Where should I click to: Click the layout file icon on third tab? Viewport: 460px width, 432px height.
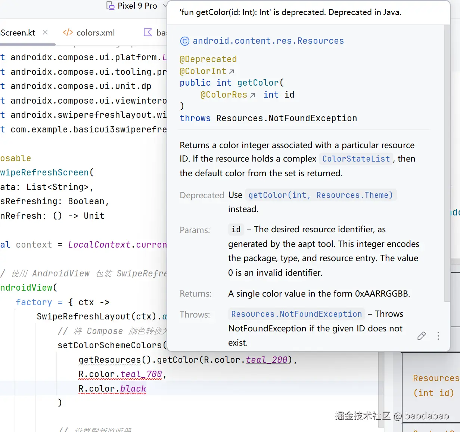148,33
